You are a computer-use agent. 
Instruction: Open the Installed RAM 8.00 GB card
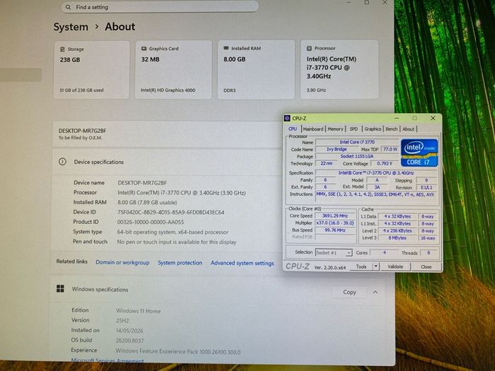click(x=256, y=70)
